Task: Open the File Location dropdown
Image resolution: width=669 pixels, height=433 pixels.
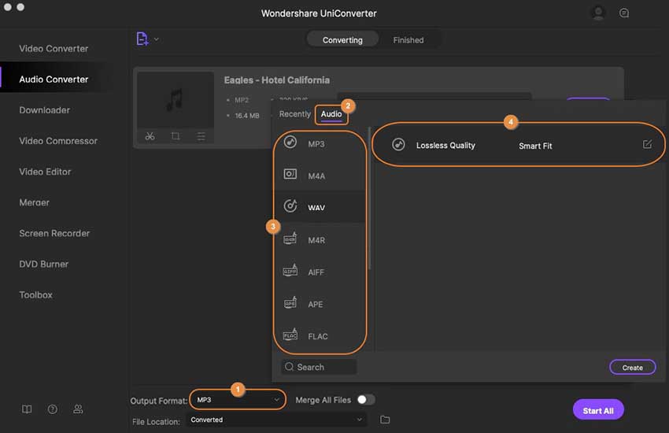Action: coord(275,420)
